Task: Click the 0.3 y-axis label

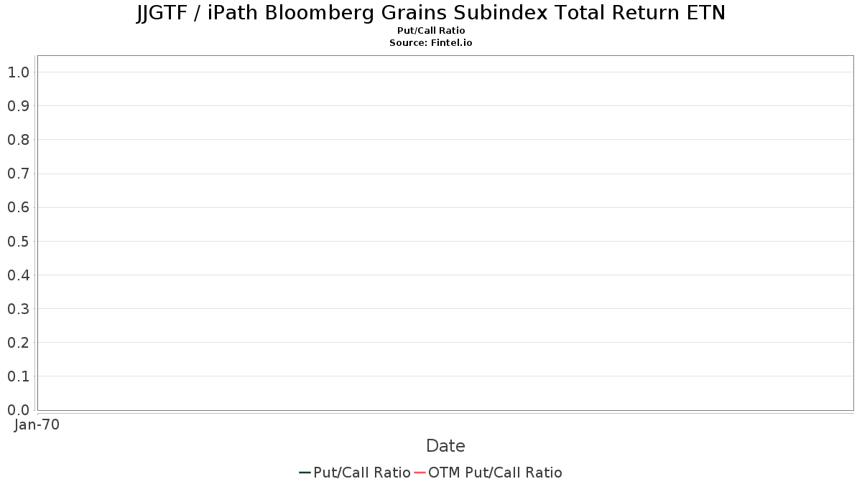Action: [18, 308]
